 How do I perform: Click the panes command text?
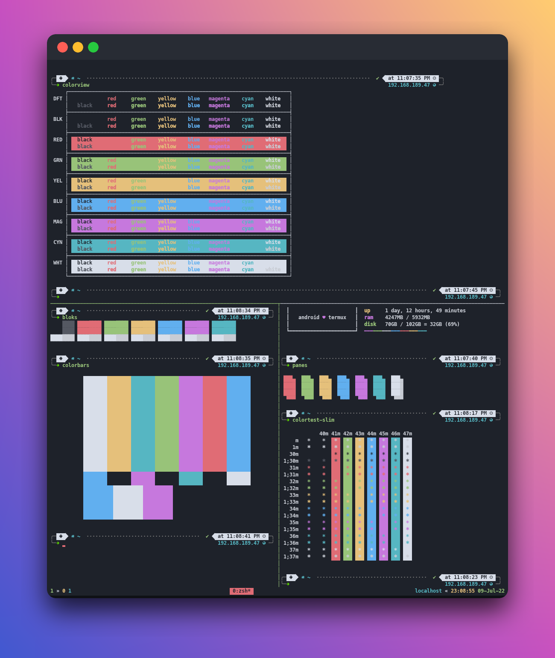[x=300, y=365]
